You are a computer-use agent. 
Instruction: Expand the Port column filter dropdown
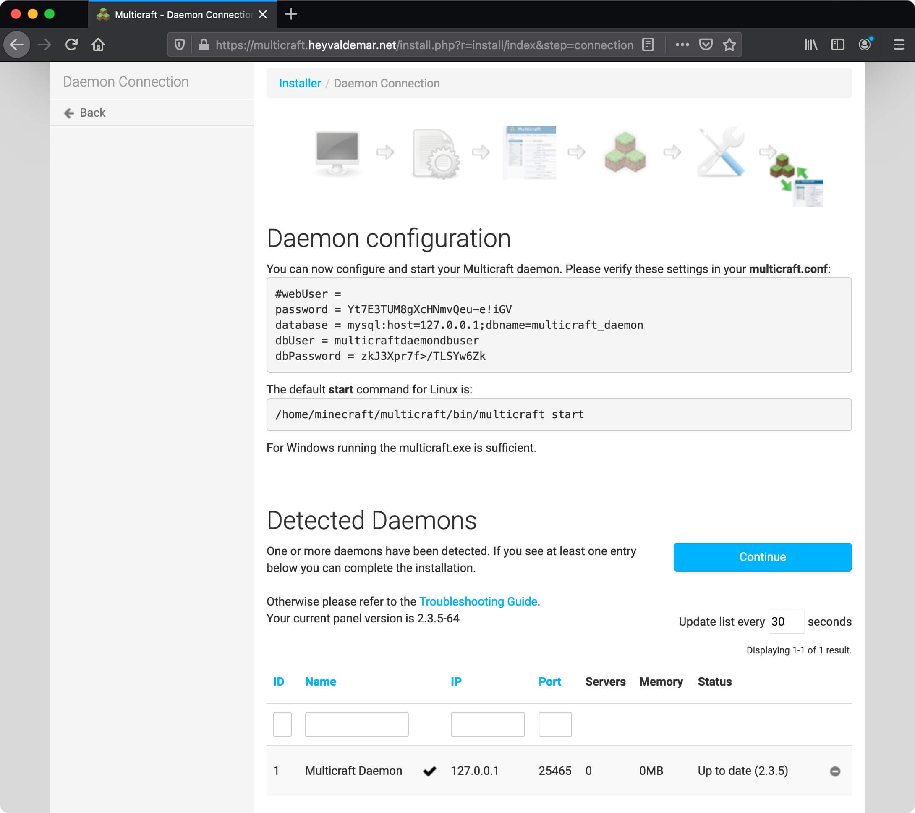[554, 723]
